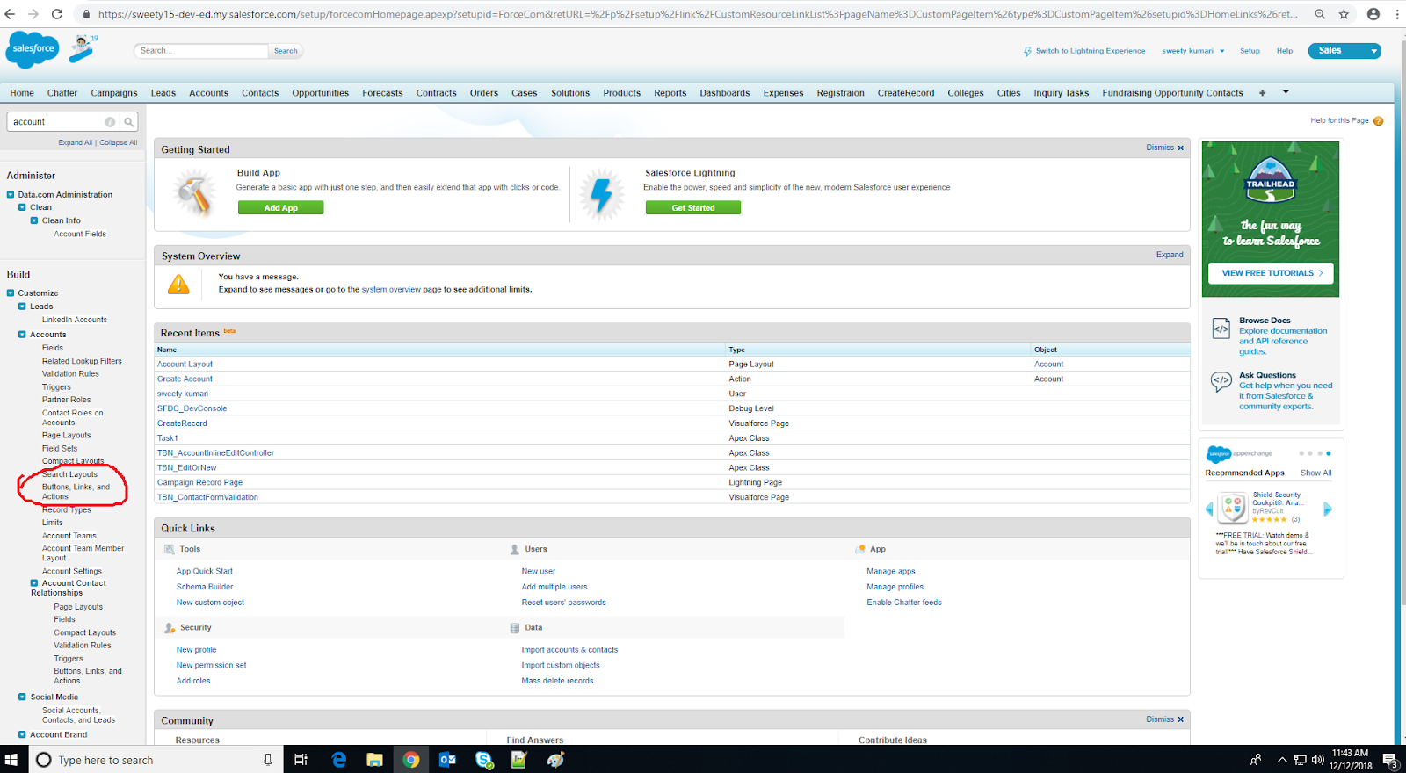The width and height of the screenshot is (1406, 773).
Task: Click Show All recommended apps
Action: click(1315, 473)
